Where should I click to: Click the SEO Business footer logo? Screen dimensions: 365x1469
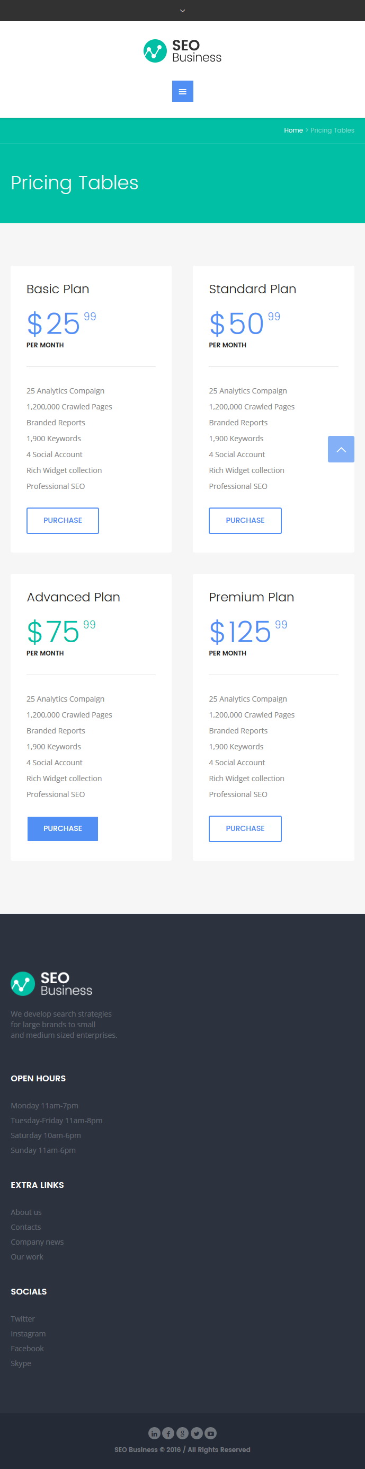pos(51,984)
